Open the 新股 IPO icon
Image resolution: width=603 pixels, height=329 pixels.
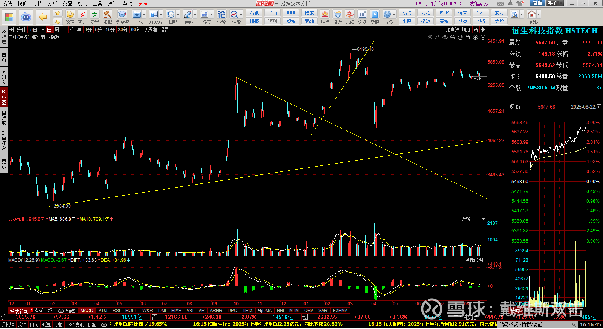375,14
